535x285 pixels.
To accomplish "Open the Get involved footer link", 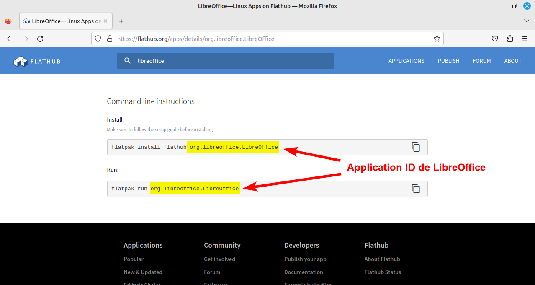I will (220, 259).
